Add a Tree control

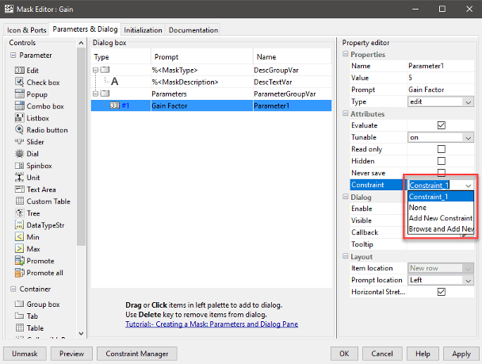click(28, 213)
